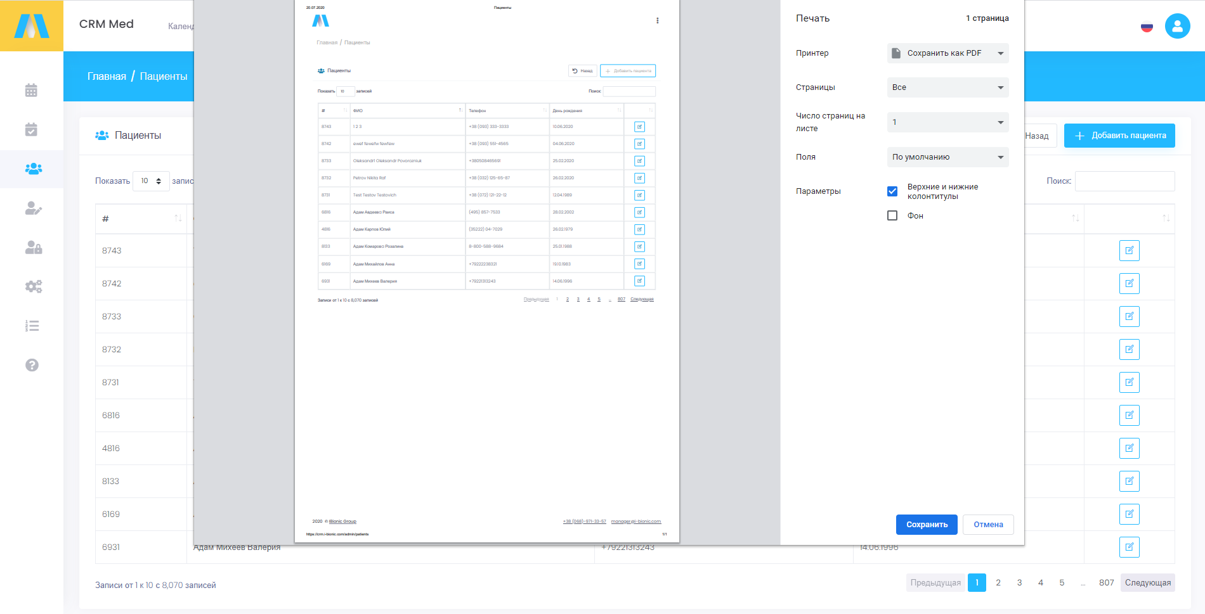The height and width of the screenshot is (614, 1205).
Task: Go to Предыдущая page
Action: coord(935,582)
